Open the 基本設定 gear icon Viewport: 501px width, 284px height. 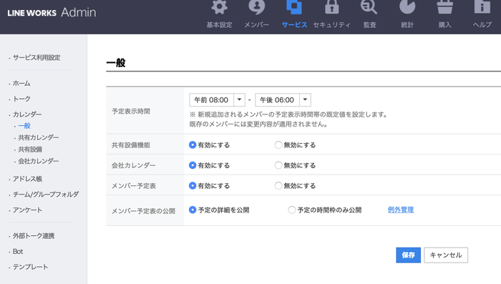tap(219, 7)
